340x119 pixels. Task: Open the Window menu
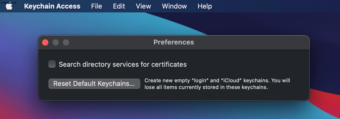[174, 6]
